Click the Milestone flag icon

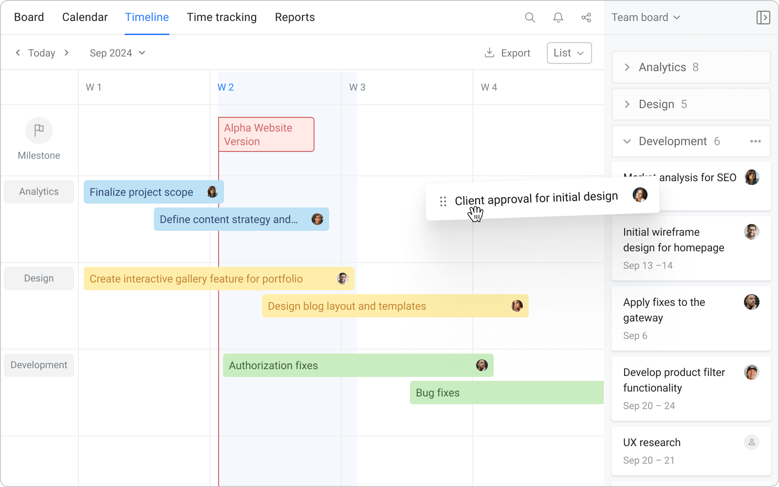[38, 131]
